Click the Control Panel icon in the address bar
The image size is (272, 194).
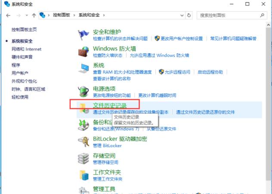coord(42,15)
